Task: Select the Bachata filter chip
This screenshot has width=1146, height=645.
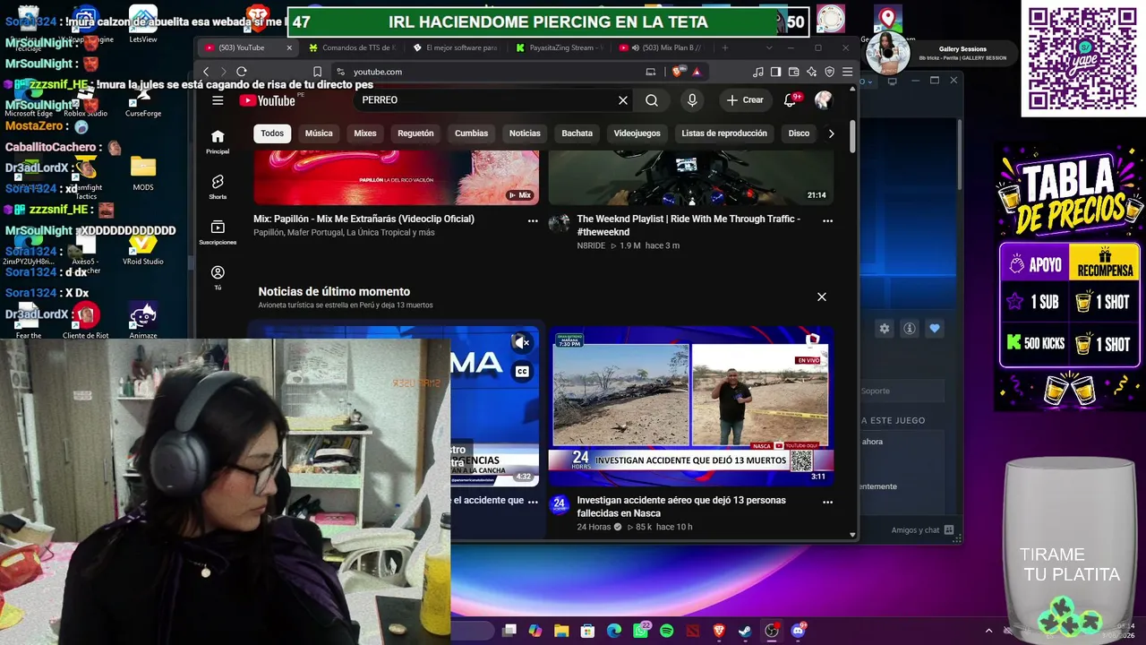Action: point(577,133)
